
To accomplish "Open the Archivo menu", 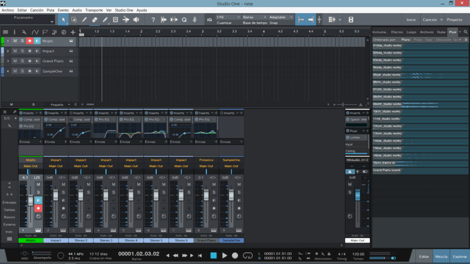I will coord(8,10).
